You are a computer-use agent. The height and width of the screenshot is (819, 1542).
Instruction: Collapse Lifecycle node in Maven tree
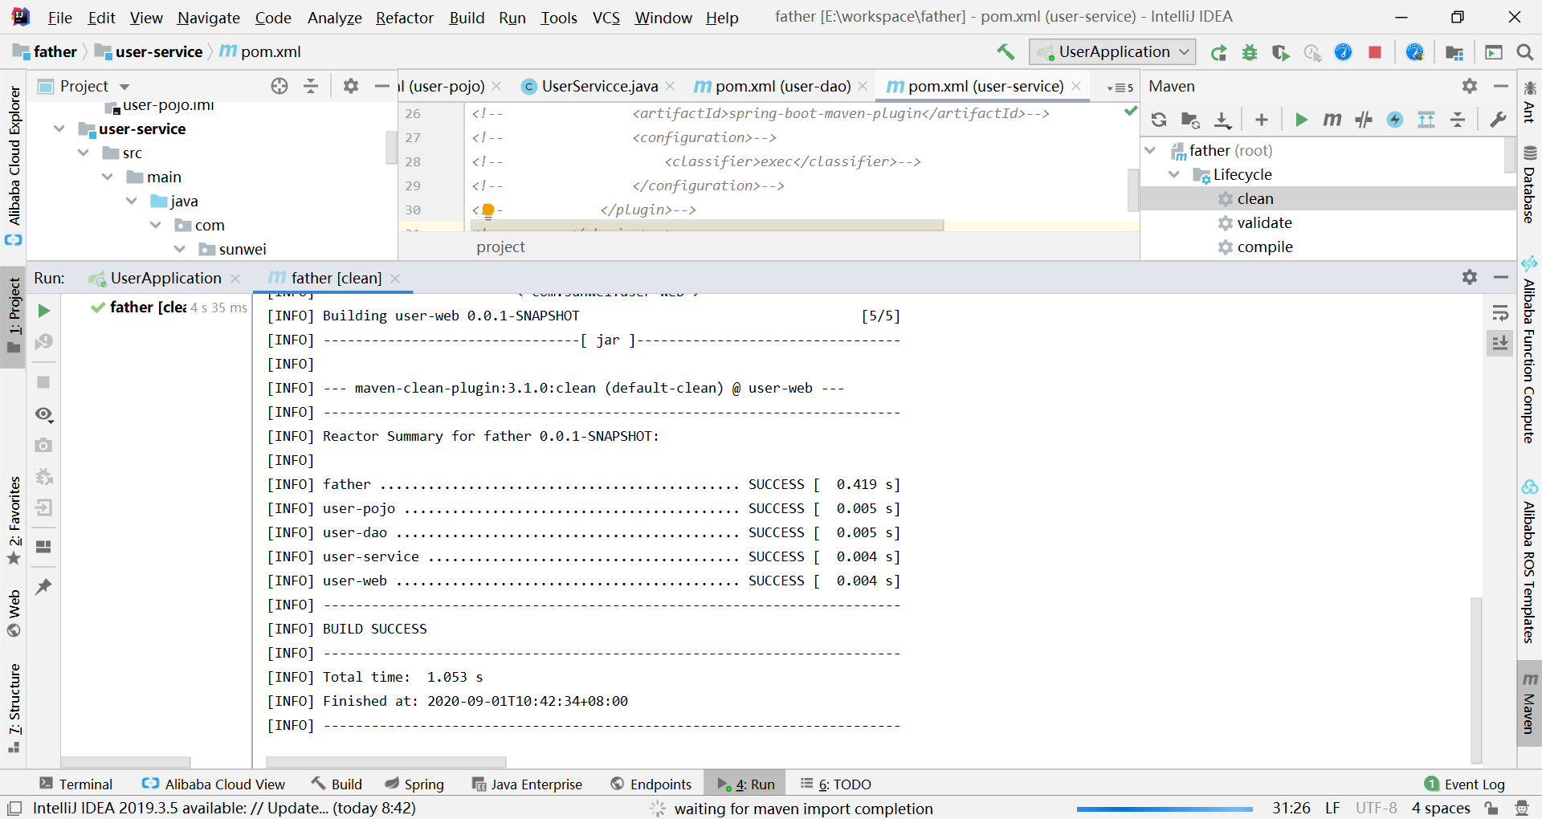click(x=1174, y=174)
